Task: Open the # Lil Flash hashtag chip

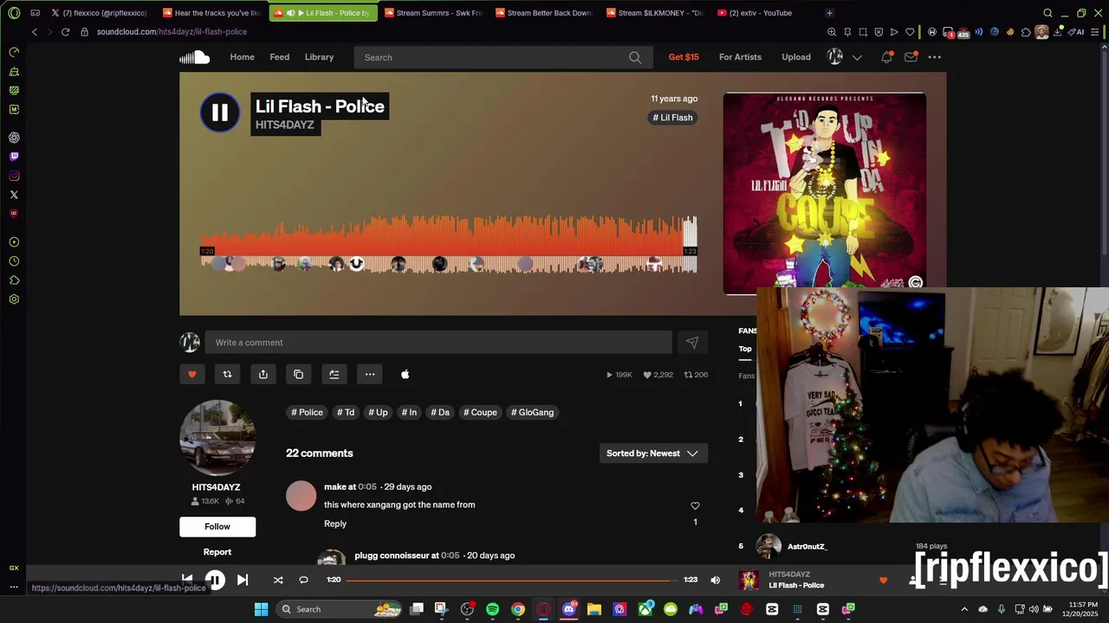Action: pos(672,118)
